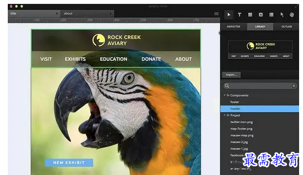Clear the Library search field

point(294,86)
